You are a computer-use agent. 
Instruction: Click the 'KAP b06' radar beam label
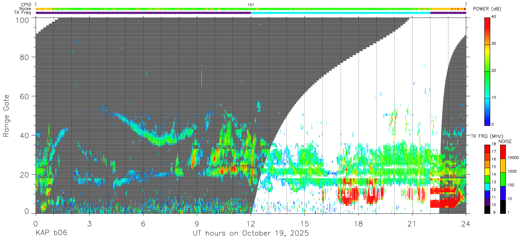(51, 233)
